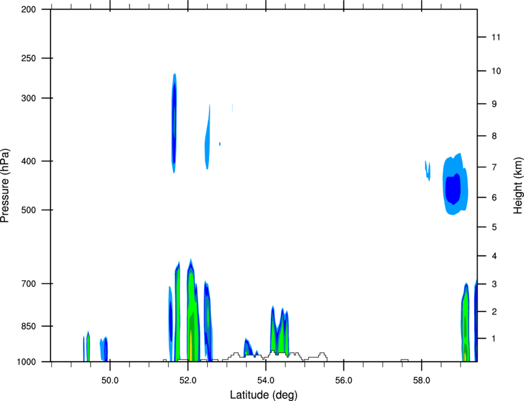The height and width of the screenshot is (401, 524).
Task: Select the 54.0 latitude tick label
Action: click(x=266, y=381)
